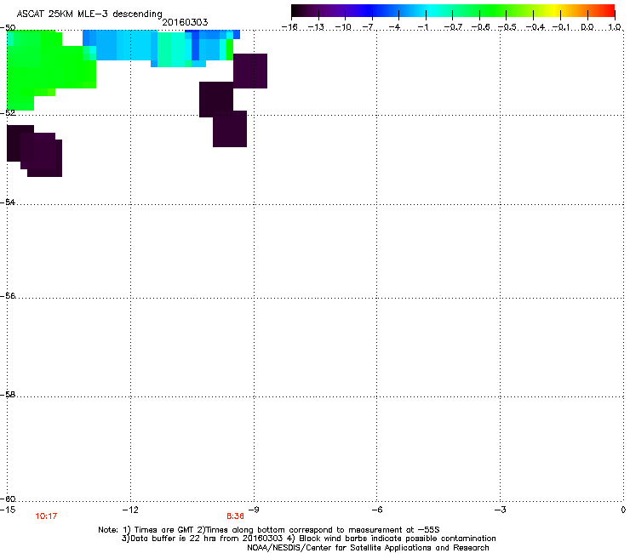Click the '-1' color scale label

click(422, 27)
